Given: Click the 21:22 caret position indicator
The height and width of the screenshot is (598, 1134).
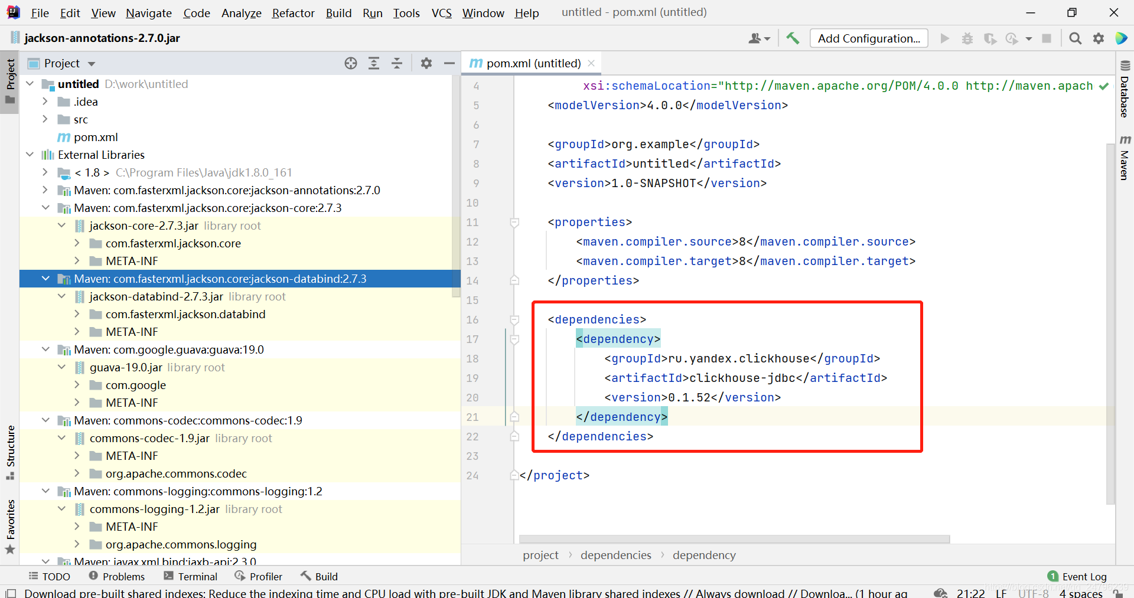Looking at the screenshot, I should tap(971, 593).
